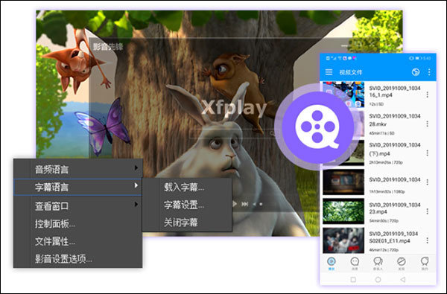Screen dimensions: 447x294
Task: Tap the Android back triangle button
Action: [x=403, y=279]
